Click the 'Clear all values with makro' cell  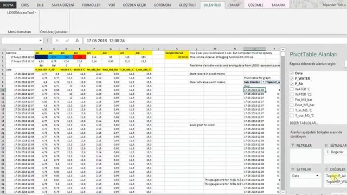point(207,82)
